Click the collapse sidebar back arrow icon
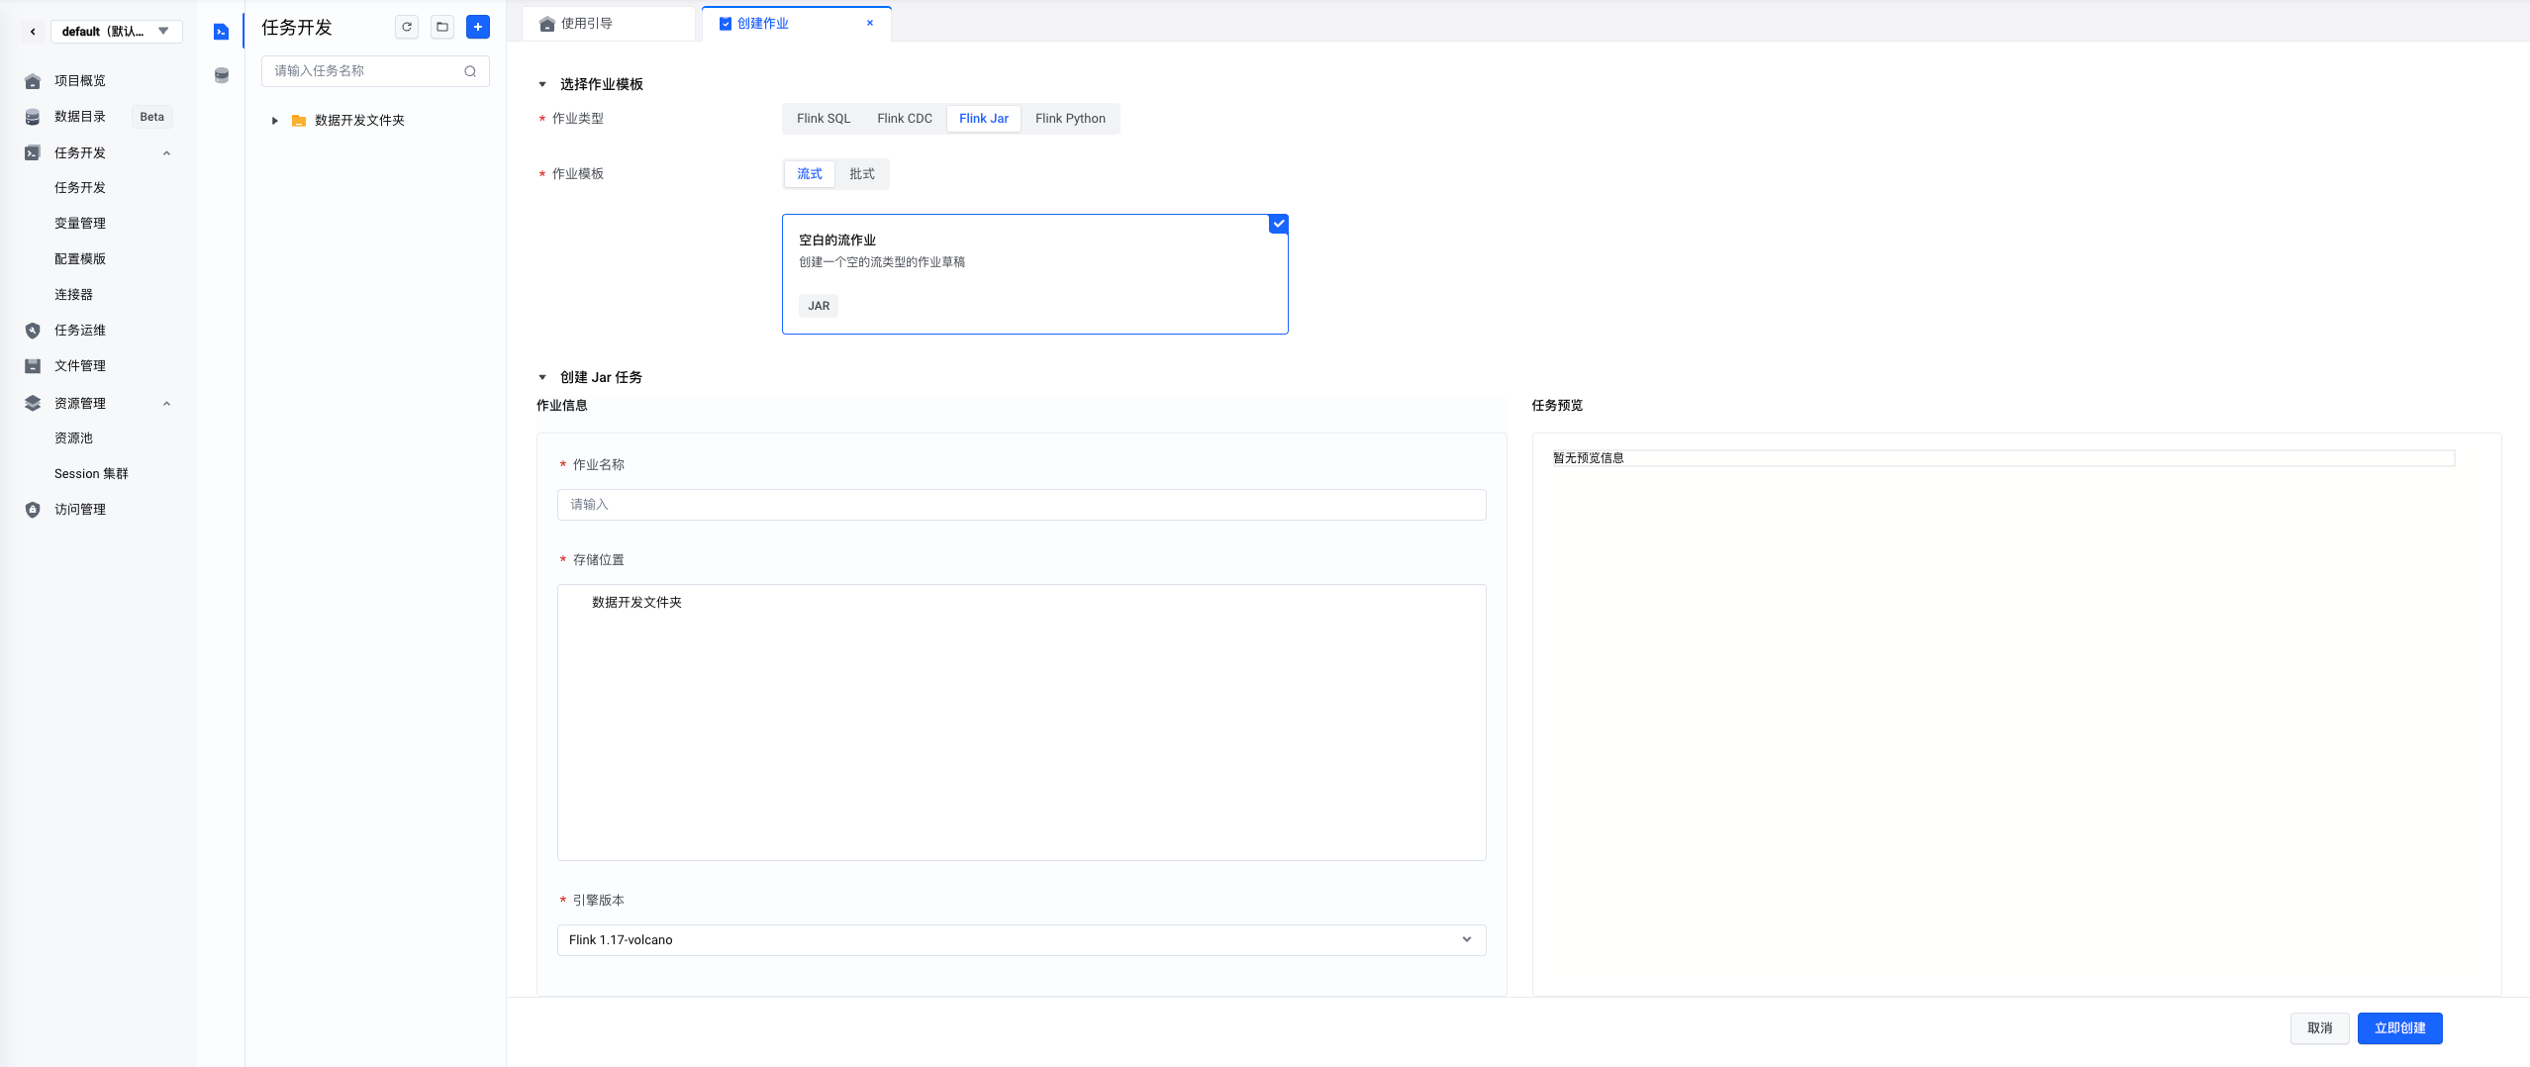The width and height of the screenshot is (2530, 1067). (x=33, y=32)
